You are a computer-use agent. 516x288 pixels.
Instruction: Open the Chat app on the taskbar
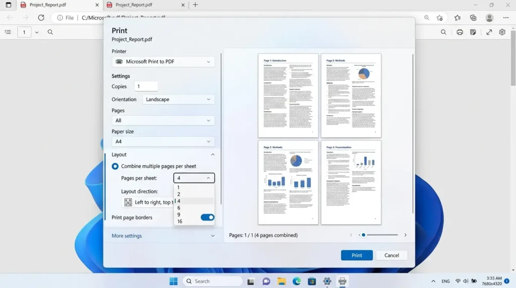point(266,281)
